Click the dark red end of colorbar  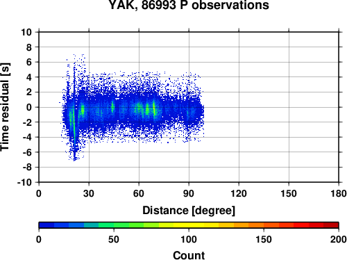(331, 225)
